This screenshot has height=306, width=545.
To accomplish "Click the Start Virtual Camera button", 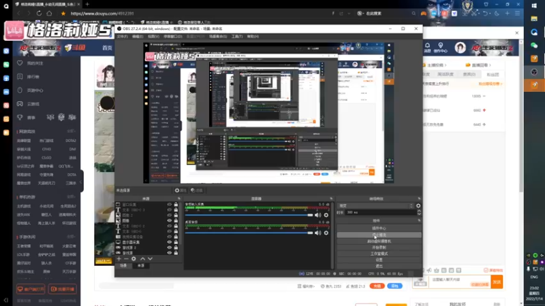I will pyautogui.click(x=379, y=241).
